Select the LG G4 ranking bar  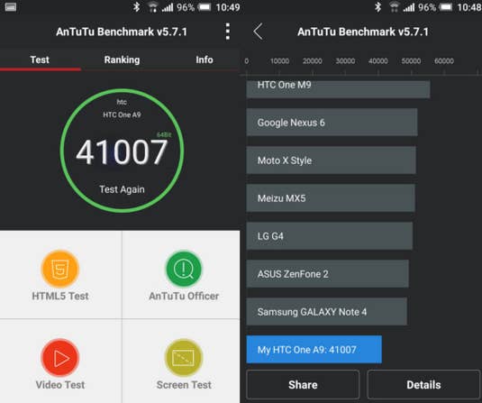click(x=330, y=235)
